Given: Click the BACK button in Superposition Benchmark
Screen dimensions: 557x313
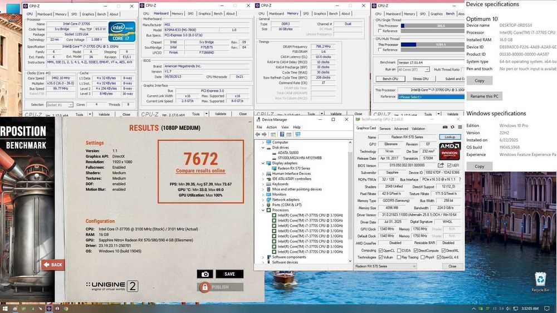Looking at the screenshot, I should [53, 265].
